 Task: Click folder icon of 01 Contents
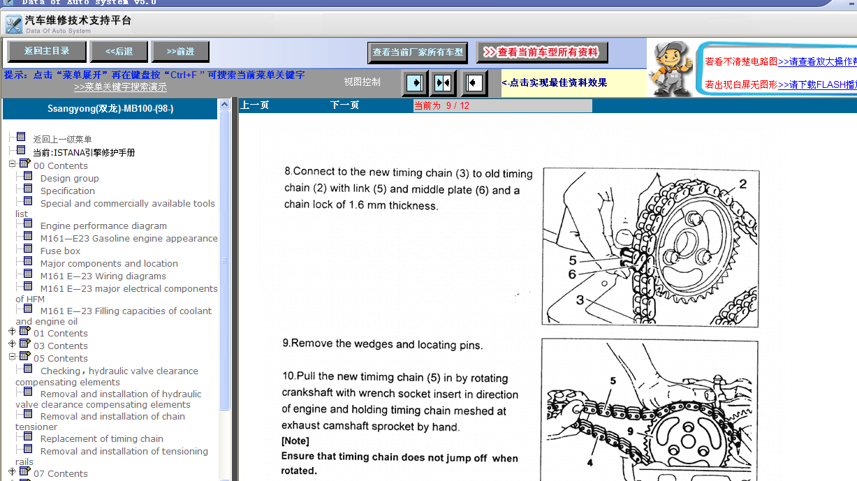tap(25, 332)
